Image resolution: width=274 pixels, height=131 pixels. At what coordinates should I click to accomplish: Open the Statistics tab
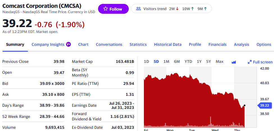138,44
